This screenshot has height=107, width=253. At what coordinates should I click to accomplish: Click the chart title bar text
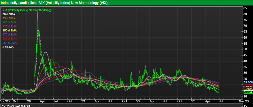click(x=54, y=3)
